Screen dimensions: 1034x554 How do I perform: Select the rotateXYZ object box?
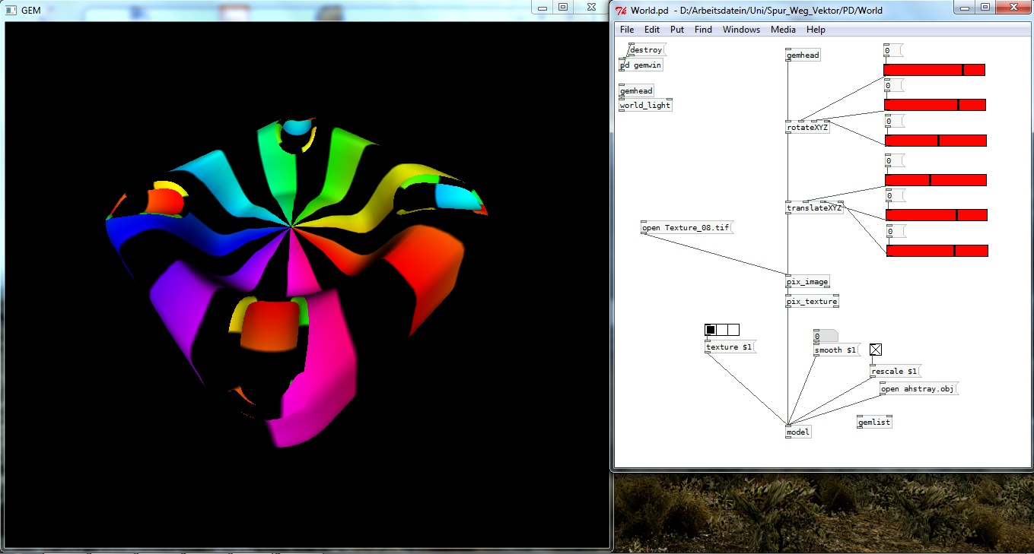(x=808, y=128)
